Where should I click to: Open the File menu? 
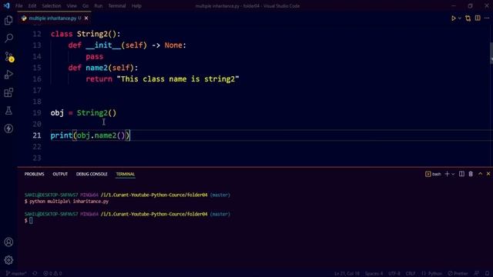point(18,5)
